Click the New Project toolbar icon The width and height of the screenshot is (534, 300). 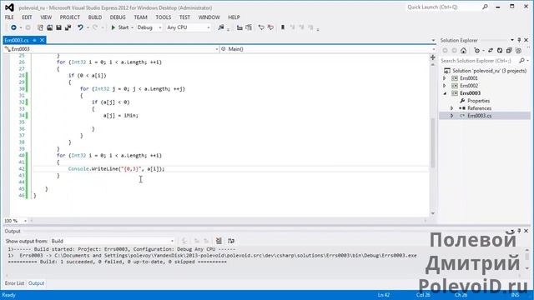[40, 27]
